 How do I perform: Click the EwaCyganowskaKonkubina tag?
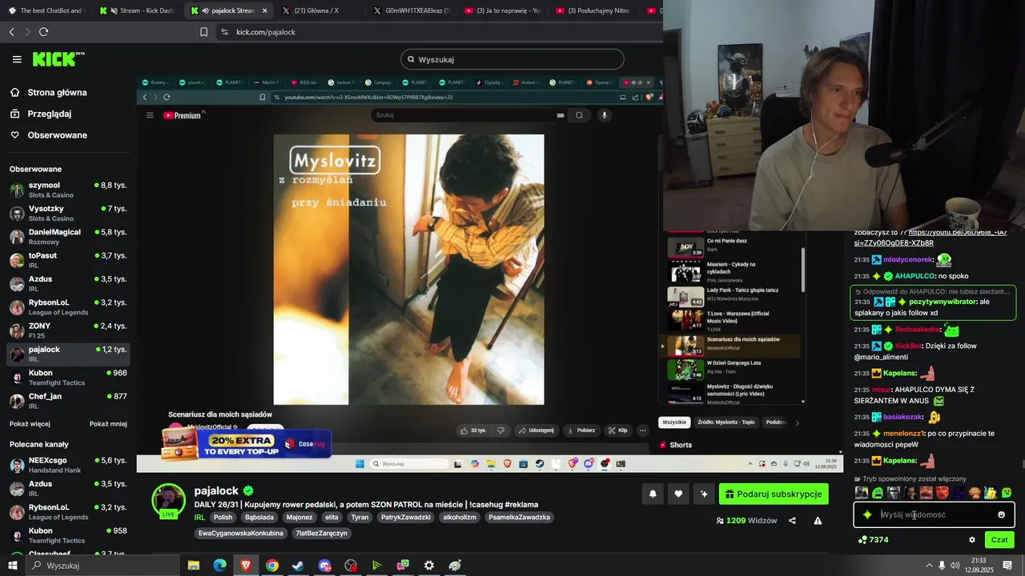[240, 534]
